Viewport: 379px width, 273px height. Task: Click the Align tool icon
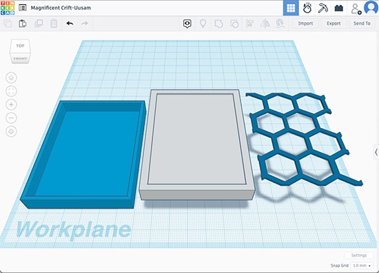(249, 23)
